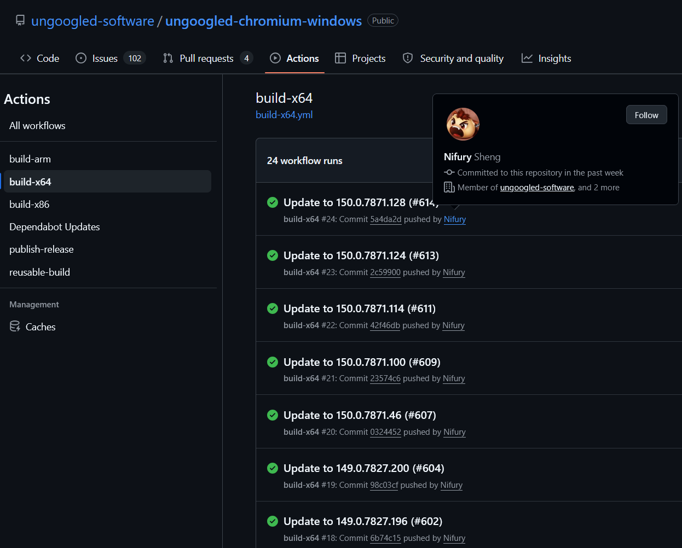The width and height of the screenshot is (682, 548).
Task: Select the build-arm workflow
Action: [30, 159]
